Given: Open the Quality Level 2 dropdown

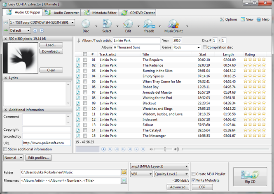Looking at the screenshot, I should [171, 174].
